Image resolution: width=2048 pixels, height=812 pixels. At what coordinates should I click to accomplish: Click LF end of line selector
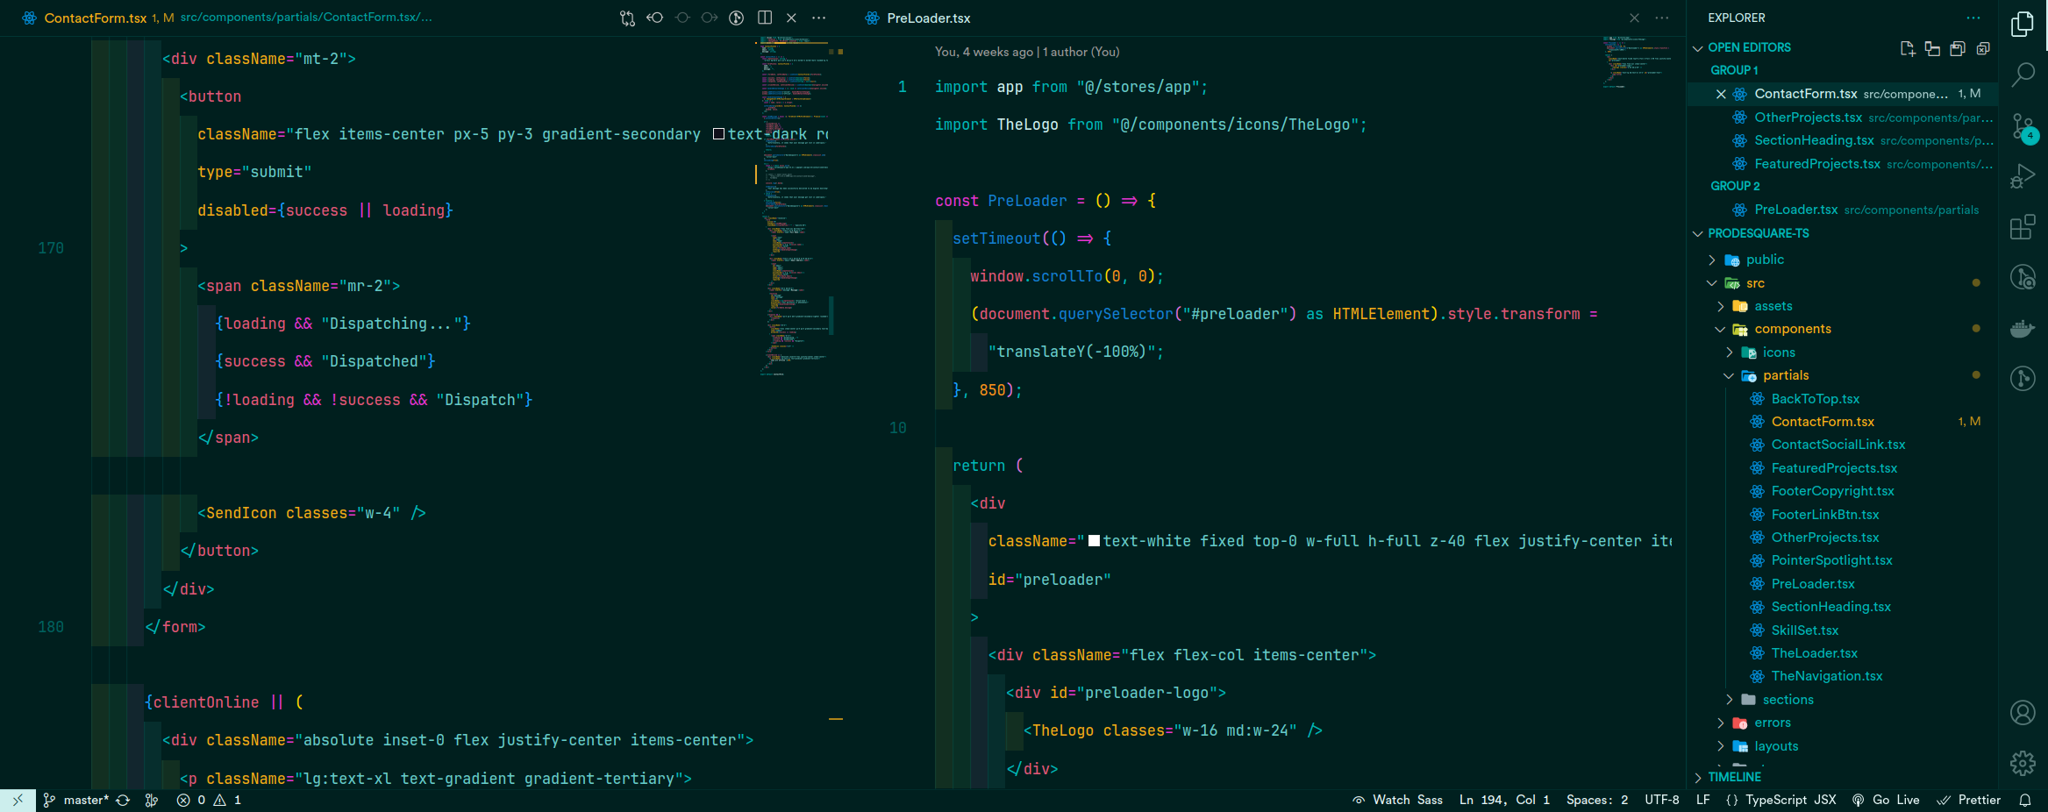point(1703,800)
